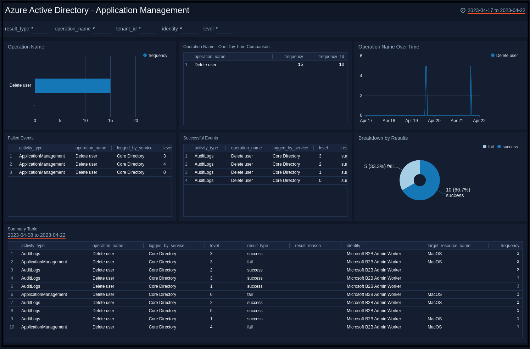
Task: Select Successful Events row 4 AuditLogs cell
Action: (204, 181)
